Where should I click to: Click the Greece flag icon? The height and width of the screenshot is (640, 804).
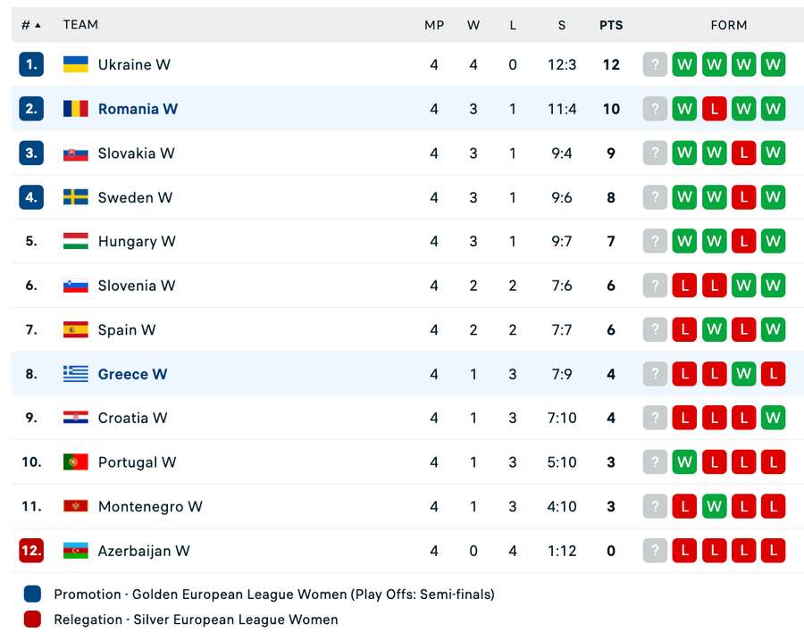coord(75,374)
